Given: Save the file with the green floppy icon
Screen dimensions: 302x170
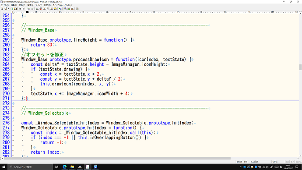Looking at the screenshot, I should [x=12, y=9].
